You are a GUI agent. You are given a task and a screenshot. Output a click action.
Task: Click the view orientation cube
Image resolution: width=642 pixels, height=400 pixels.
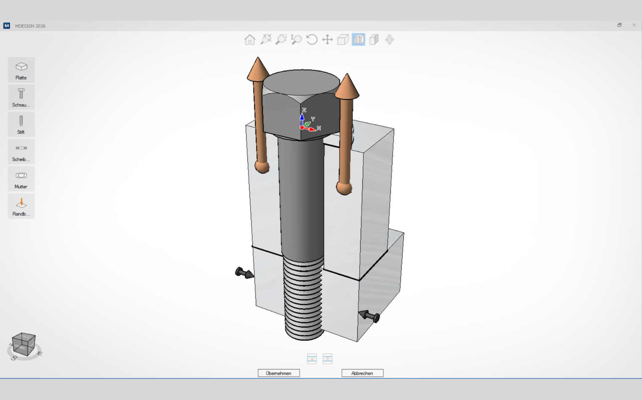[24, 345]
